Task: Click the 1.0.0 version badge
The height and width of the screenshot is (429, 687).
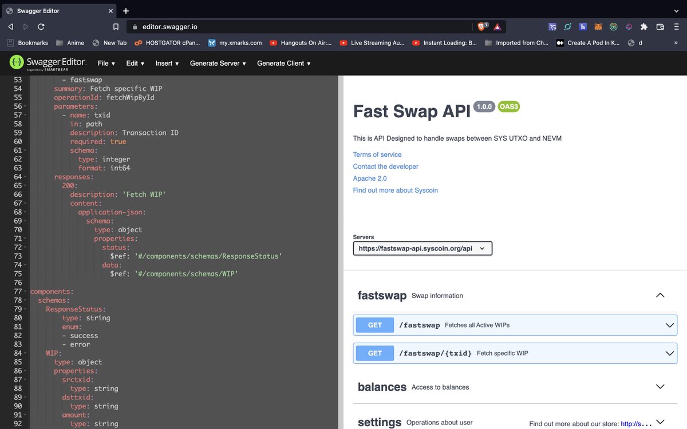Action: pos(484,106)
